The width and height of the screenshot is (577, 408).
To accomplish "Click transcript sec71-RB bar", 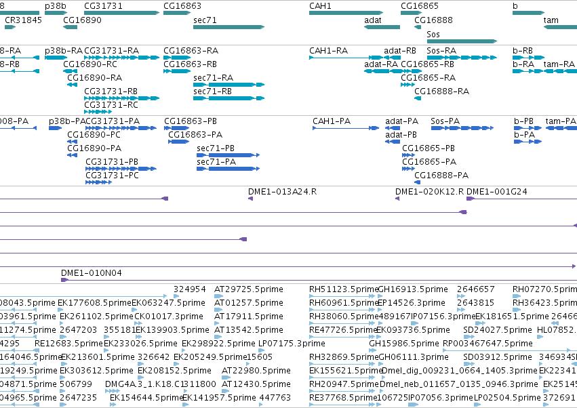I will pos(229,98).
